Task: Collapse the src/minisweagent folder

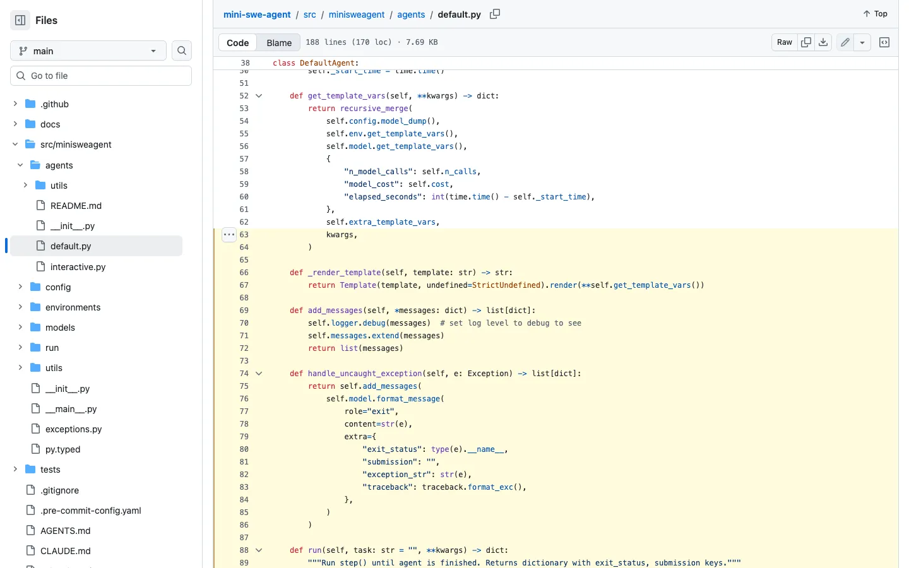Action: (x=15, y=145)
